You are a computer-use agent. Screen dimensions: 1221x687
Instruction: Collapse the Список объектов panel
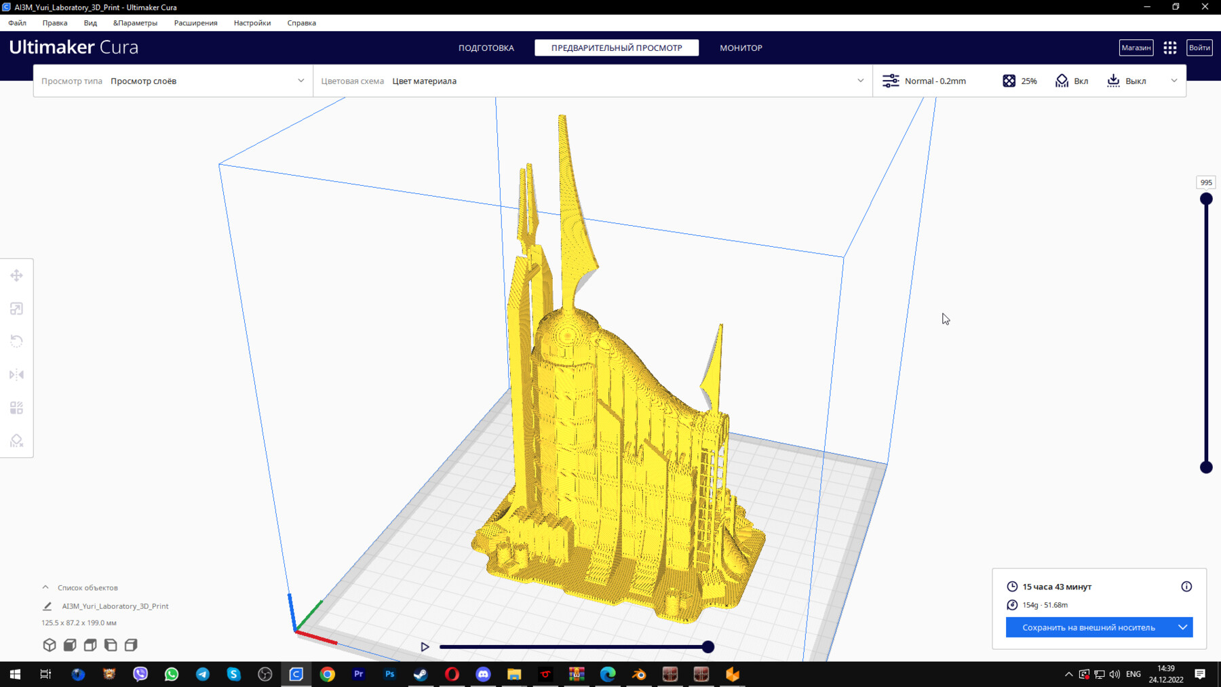coord(45,587)
